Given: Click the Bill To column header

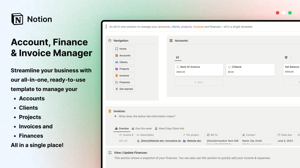Looking at the screenshot, I should pos(223,135).
